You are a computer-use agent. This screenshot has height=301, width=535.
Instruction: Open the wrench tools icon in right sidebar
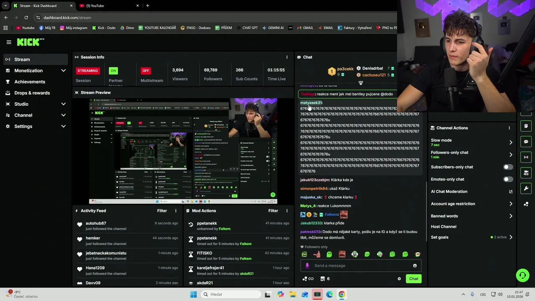tap(526, 188)
